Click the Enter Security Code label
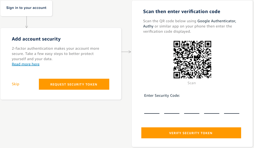 click(x=162, y=96)
